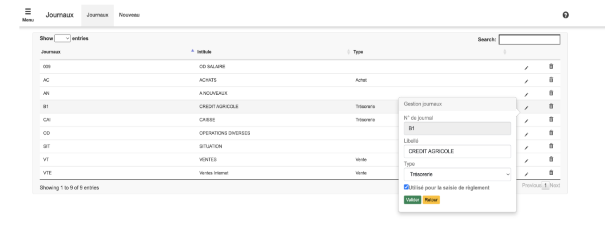The height and width of the screenshot is (225, 613).
Task: Delete the B1 CREDIT AGRICOLE journal
Action: 551,106
